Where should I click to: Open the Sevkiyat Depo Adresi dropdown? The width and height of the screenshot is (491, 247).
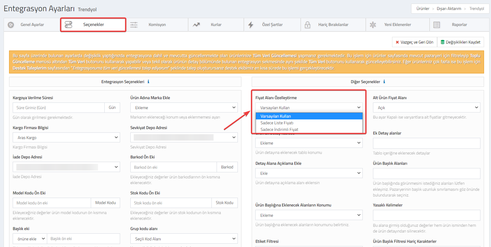click(184, 138)
